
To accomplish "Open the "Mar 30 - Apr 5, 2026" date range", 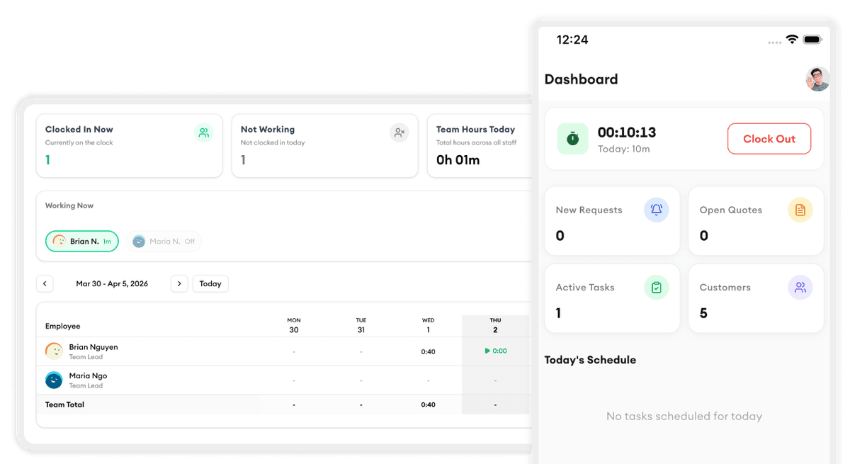I will pos(113,283).
